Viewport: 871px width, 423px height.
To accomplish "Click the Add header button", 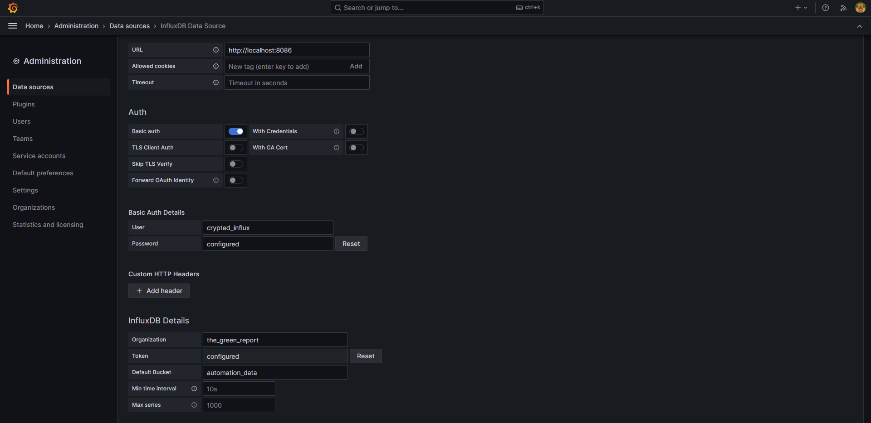I will (x=159, y=291).
